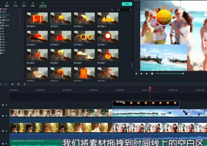The image size is (207, 146).
Task: Click the teal Export button
Action: pos(127,4)
